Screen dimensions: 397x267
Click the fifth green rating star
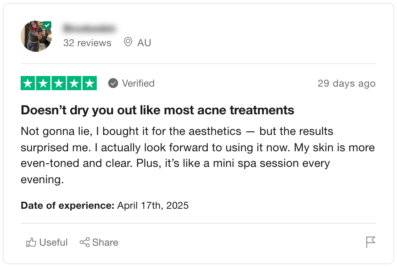pos(90,83)
